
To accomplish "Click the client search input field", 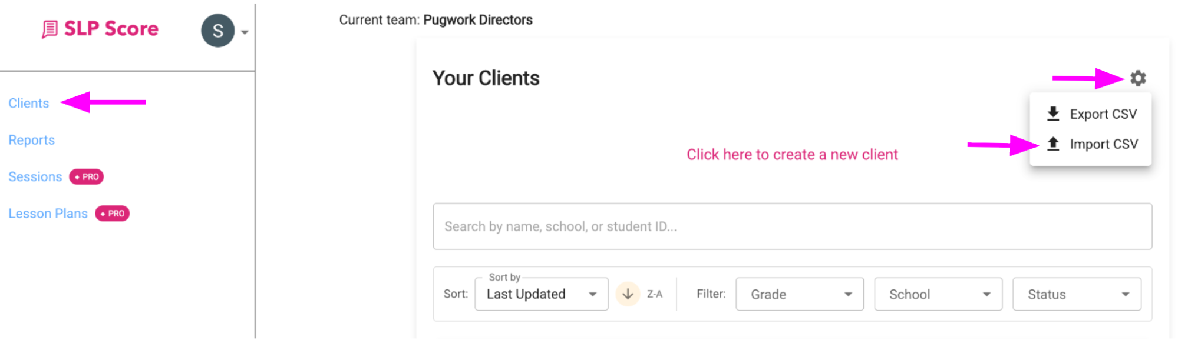I will click(792, 226).
